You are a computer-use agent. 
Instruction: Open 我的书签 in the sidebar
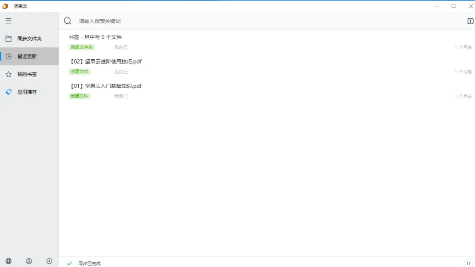coord(29,74)
